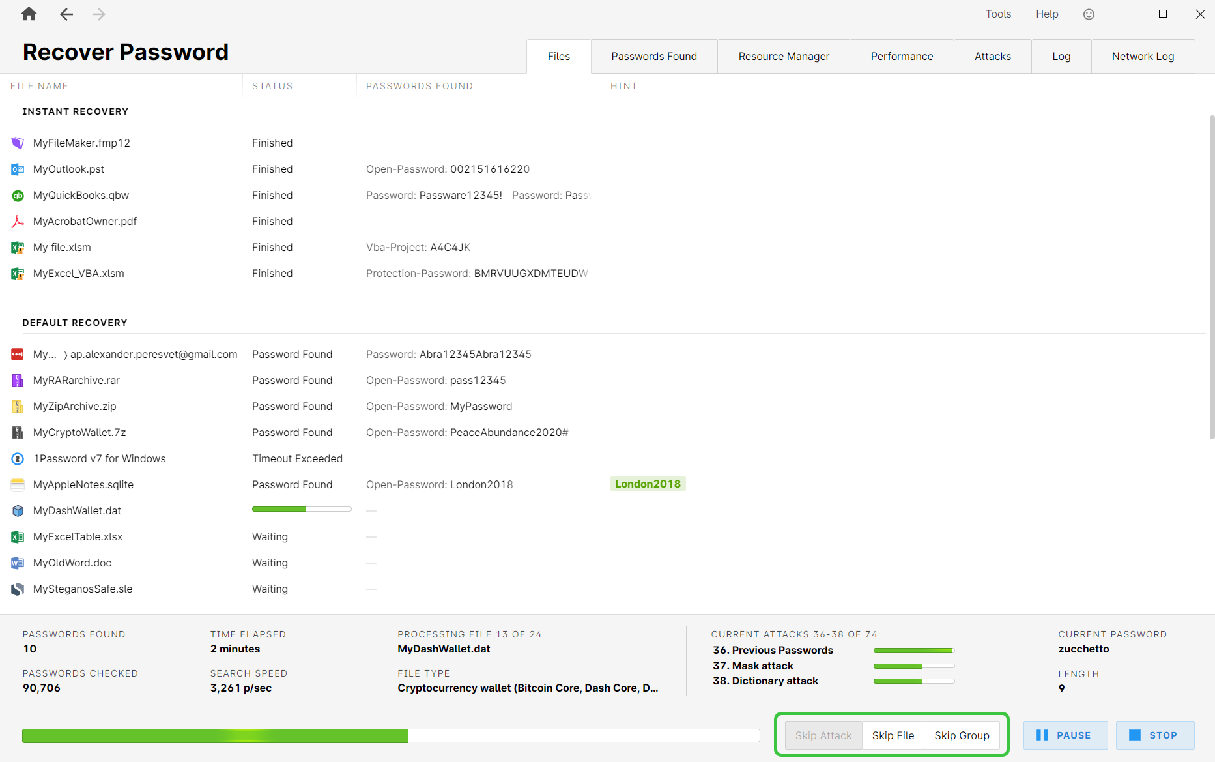Pause the password recovery

pos(1065,735)
